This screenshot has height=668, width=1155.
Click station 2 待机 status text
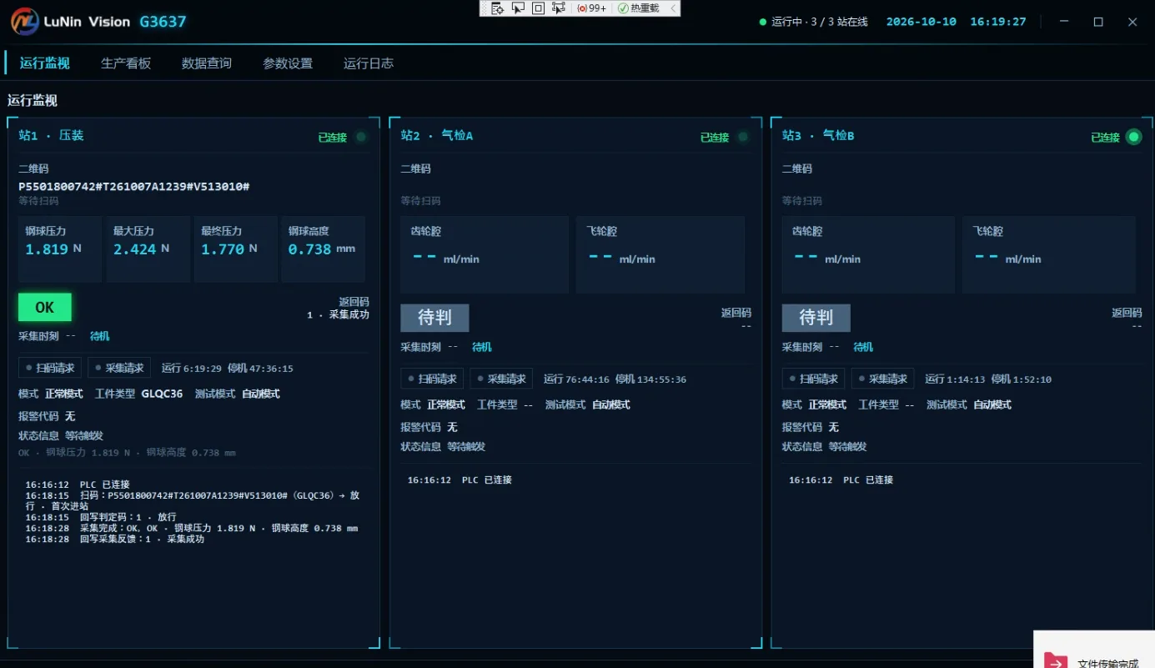pyautogui.click(x=482, y=347)
